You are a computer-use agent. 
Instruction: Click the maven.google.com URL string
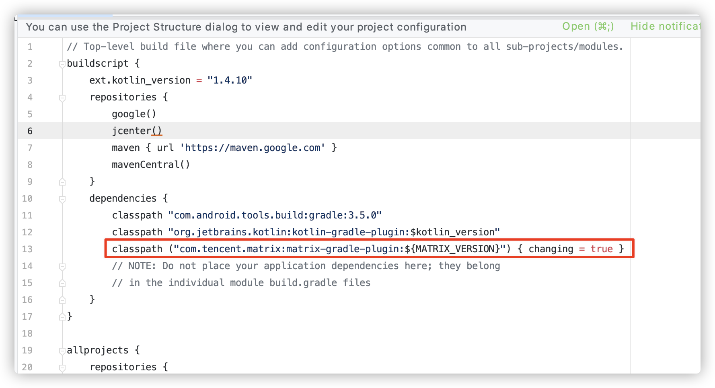click(x=253, y=148)
